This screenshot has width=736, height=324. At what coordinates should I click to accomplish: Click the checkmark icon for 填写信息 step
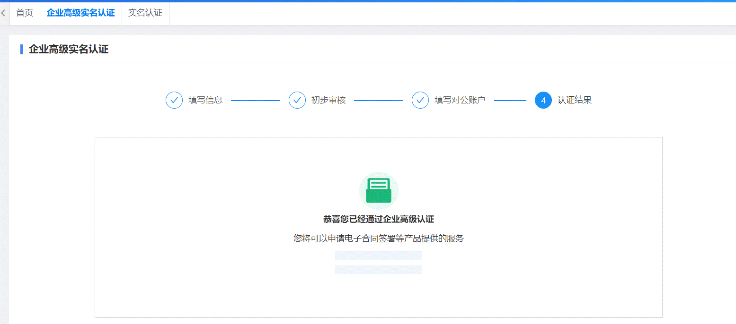coord(174,100)
